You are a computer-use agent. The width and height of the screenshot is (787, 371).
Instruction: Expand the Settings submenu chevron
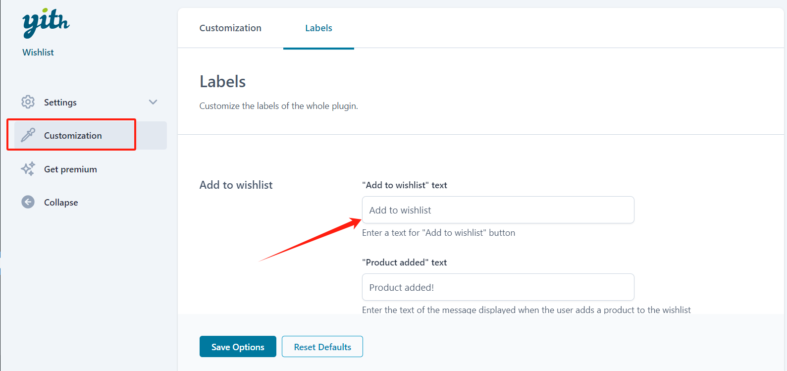point(153,102)
